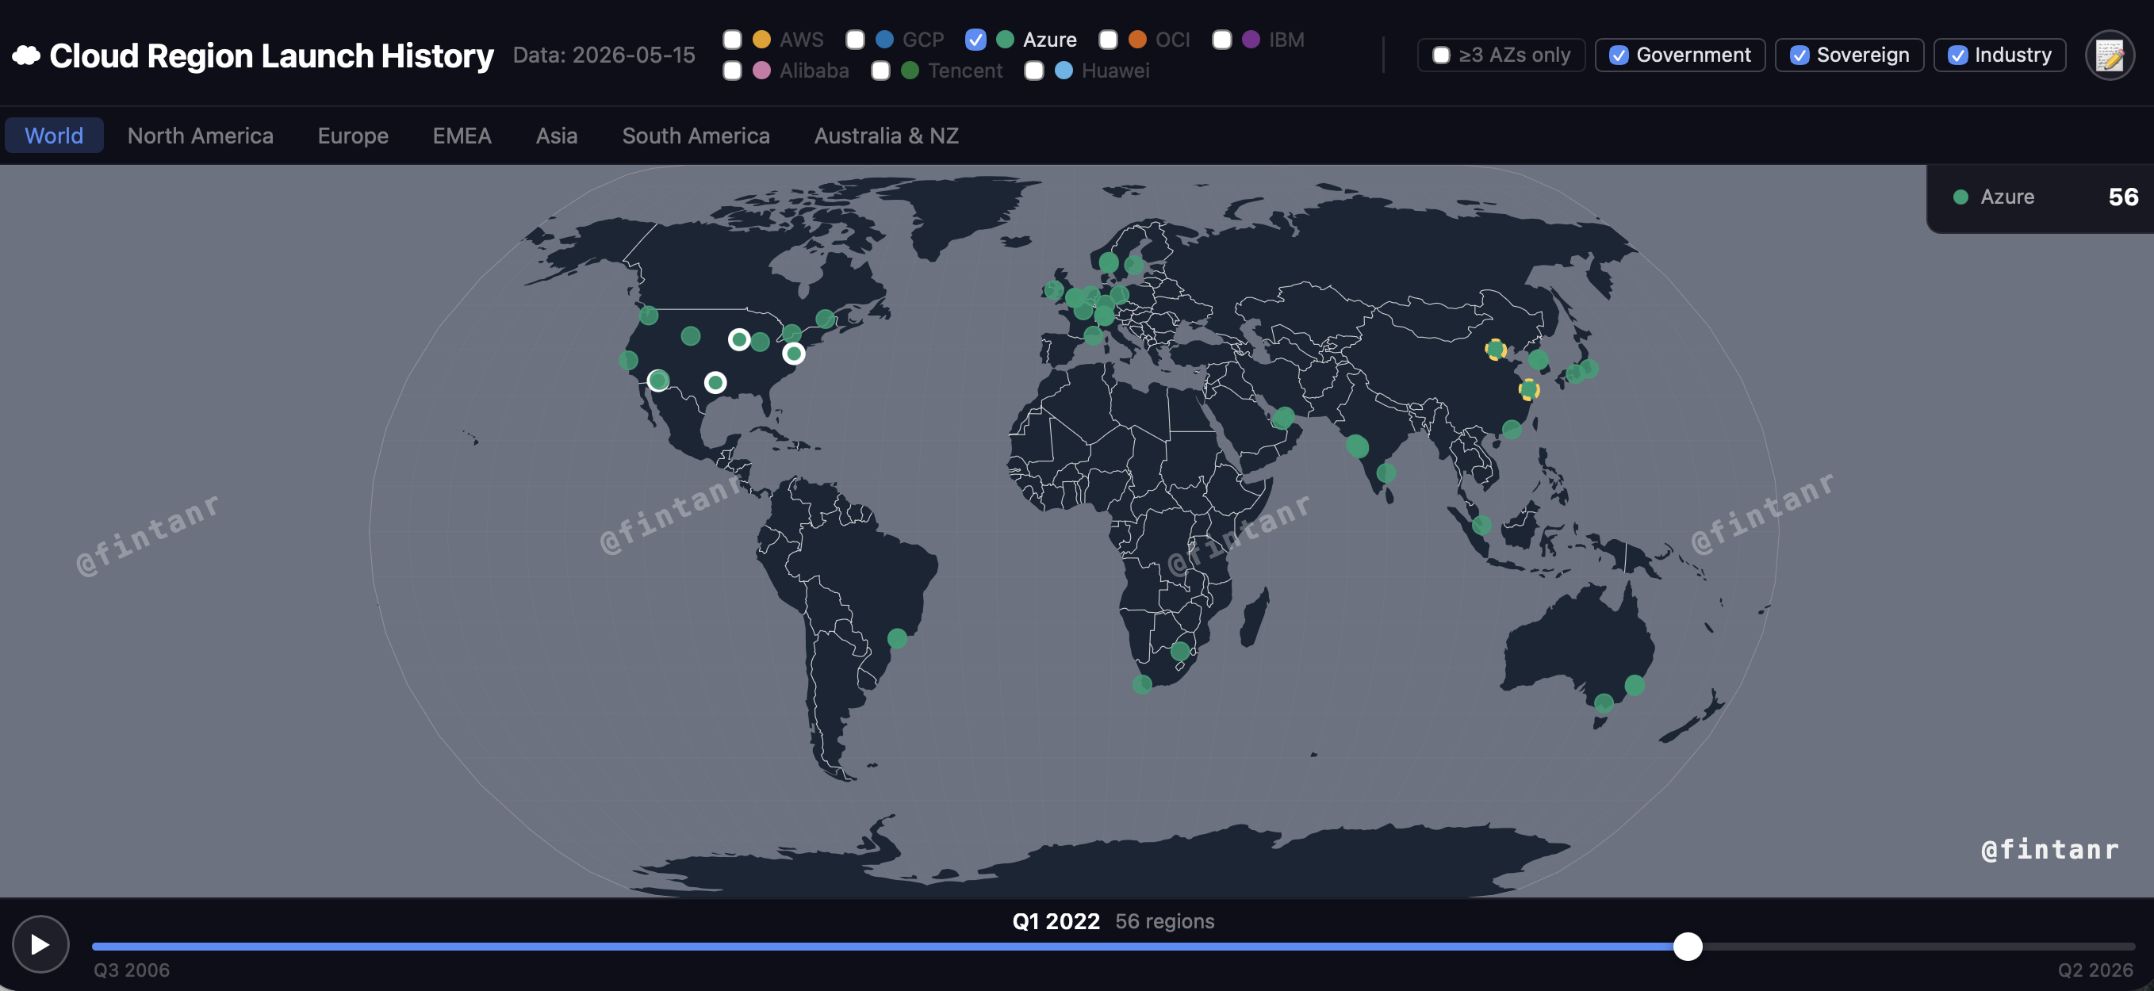This screenshot has height=991, width=2154.
Task: Uncheck the Government filter
Action: [x=1680, y=55]
